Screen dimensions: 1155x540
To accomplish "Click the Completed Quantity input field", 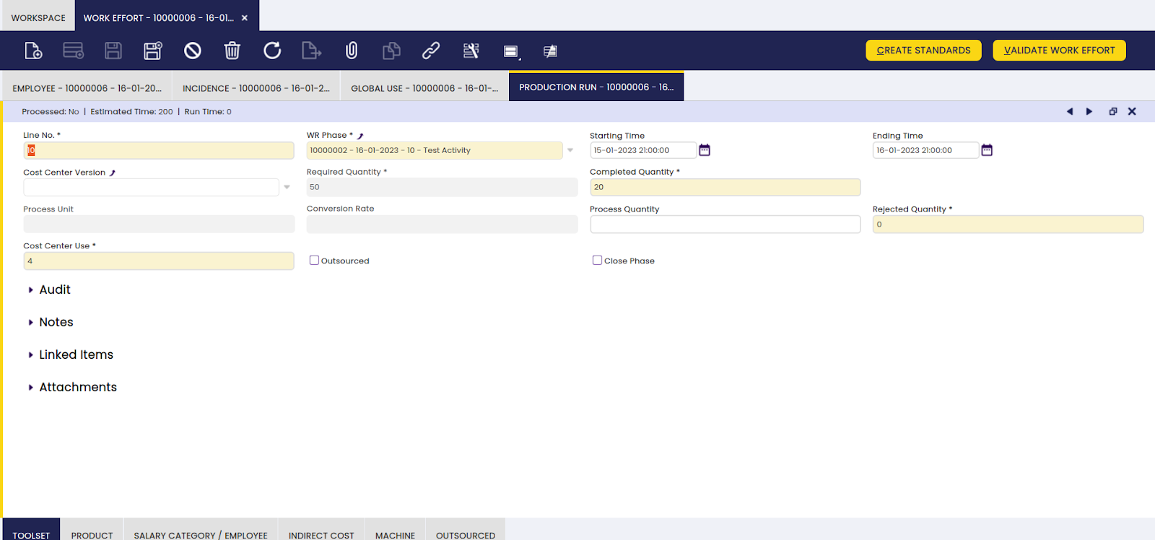I will pyautogui.click(x=725, y=187).
